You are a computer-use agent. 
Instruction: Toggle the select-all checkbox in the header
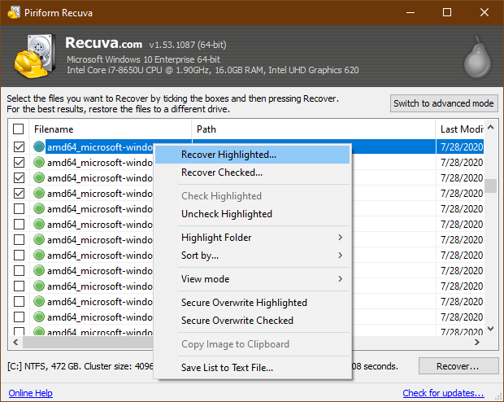[x=19, y=129]
